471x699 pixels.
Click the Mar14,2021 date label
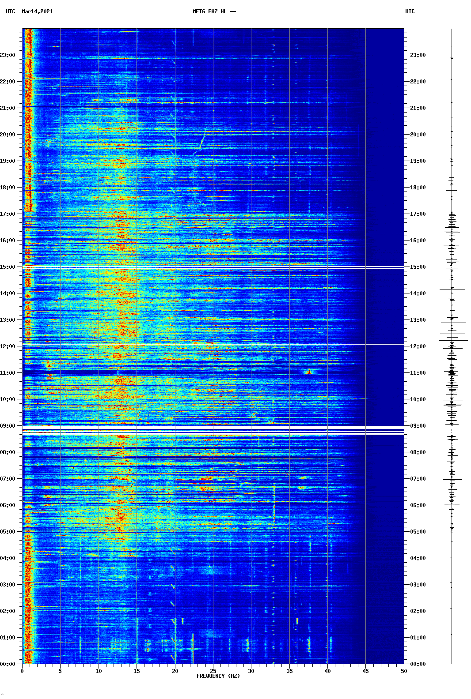(37, 11)
